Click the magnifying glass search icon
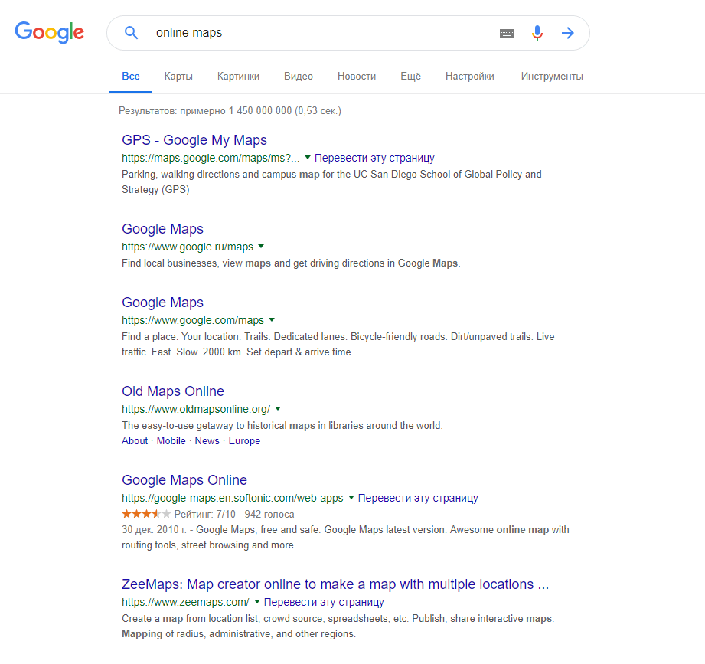Viewport: 705px width, 664px height. click(x=131, y=32)
